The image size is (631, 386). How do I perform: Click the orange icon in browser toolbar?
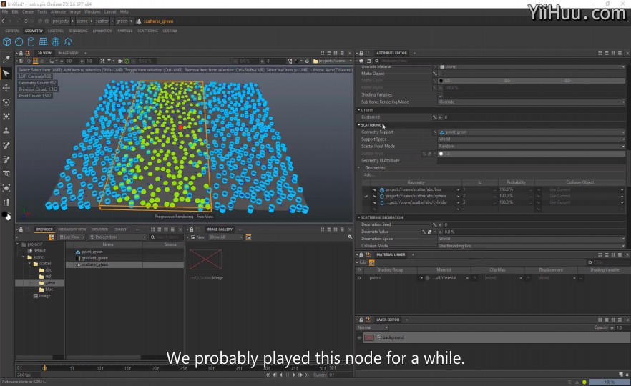pyautogui.click(x=51, y=237)
